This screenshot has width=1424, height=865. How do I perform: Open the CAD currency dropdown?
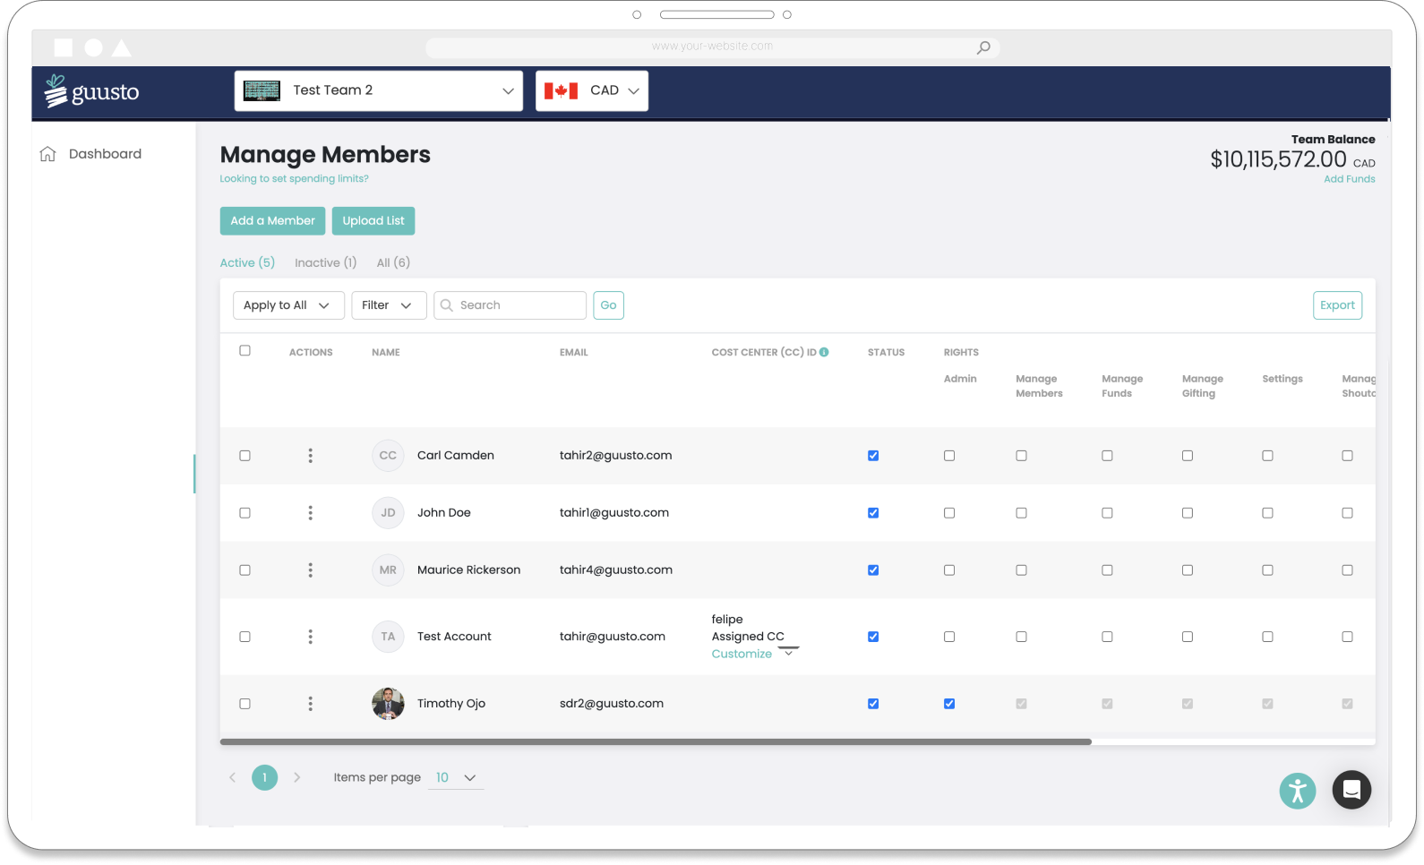point(592,90)
